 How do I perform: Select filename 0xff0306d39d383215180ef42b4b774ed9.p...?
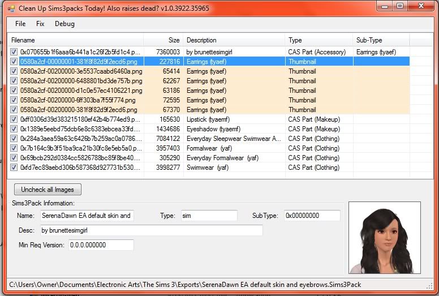tap(80, 119)
